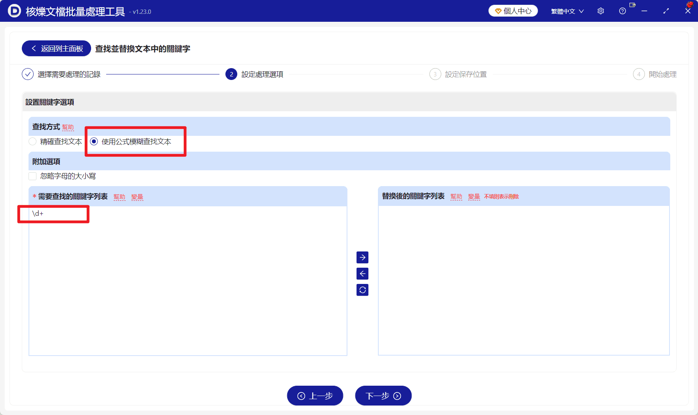
Task: Click the 選擇需要處理的記錄 step label
Action: [x=69, y=74]
